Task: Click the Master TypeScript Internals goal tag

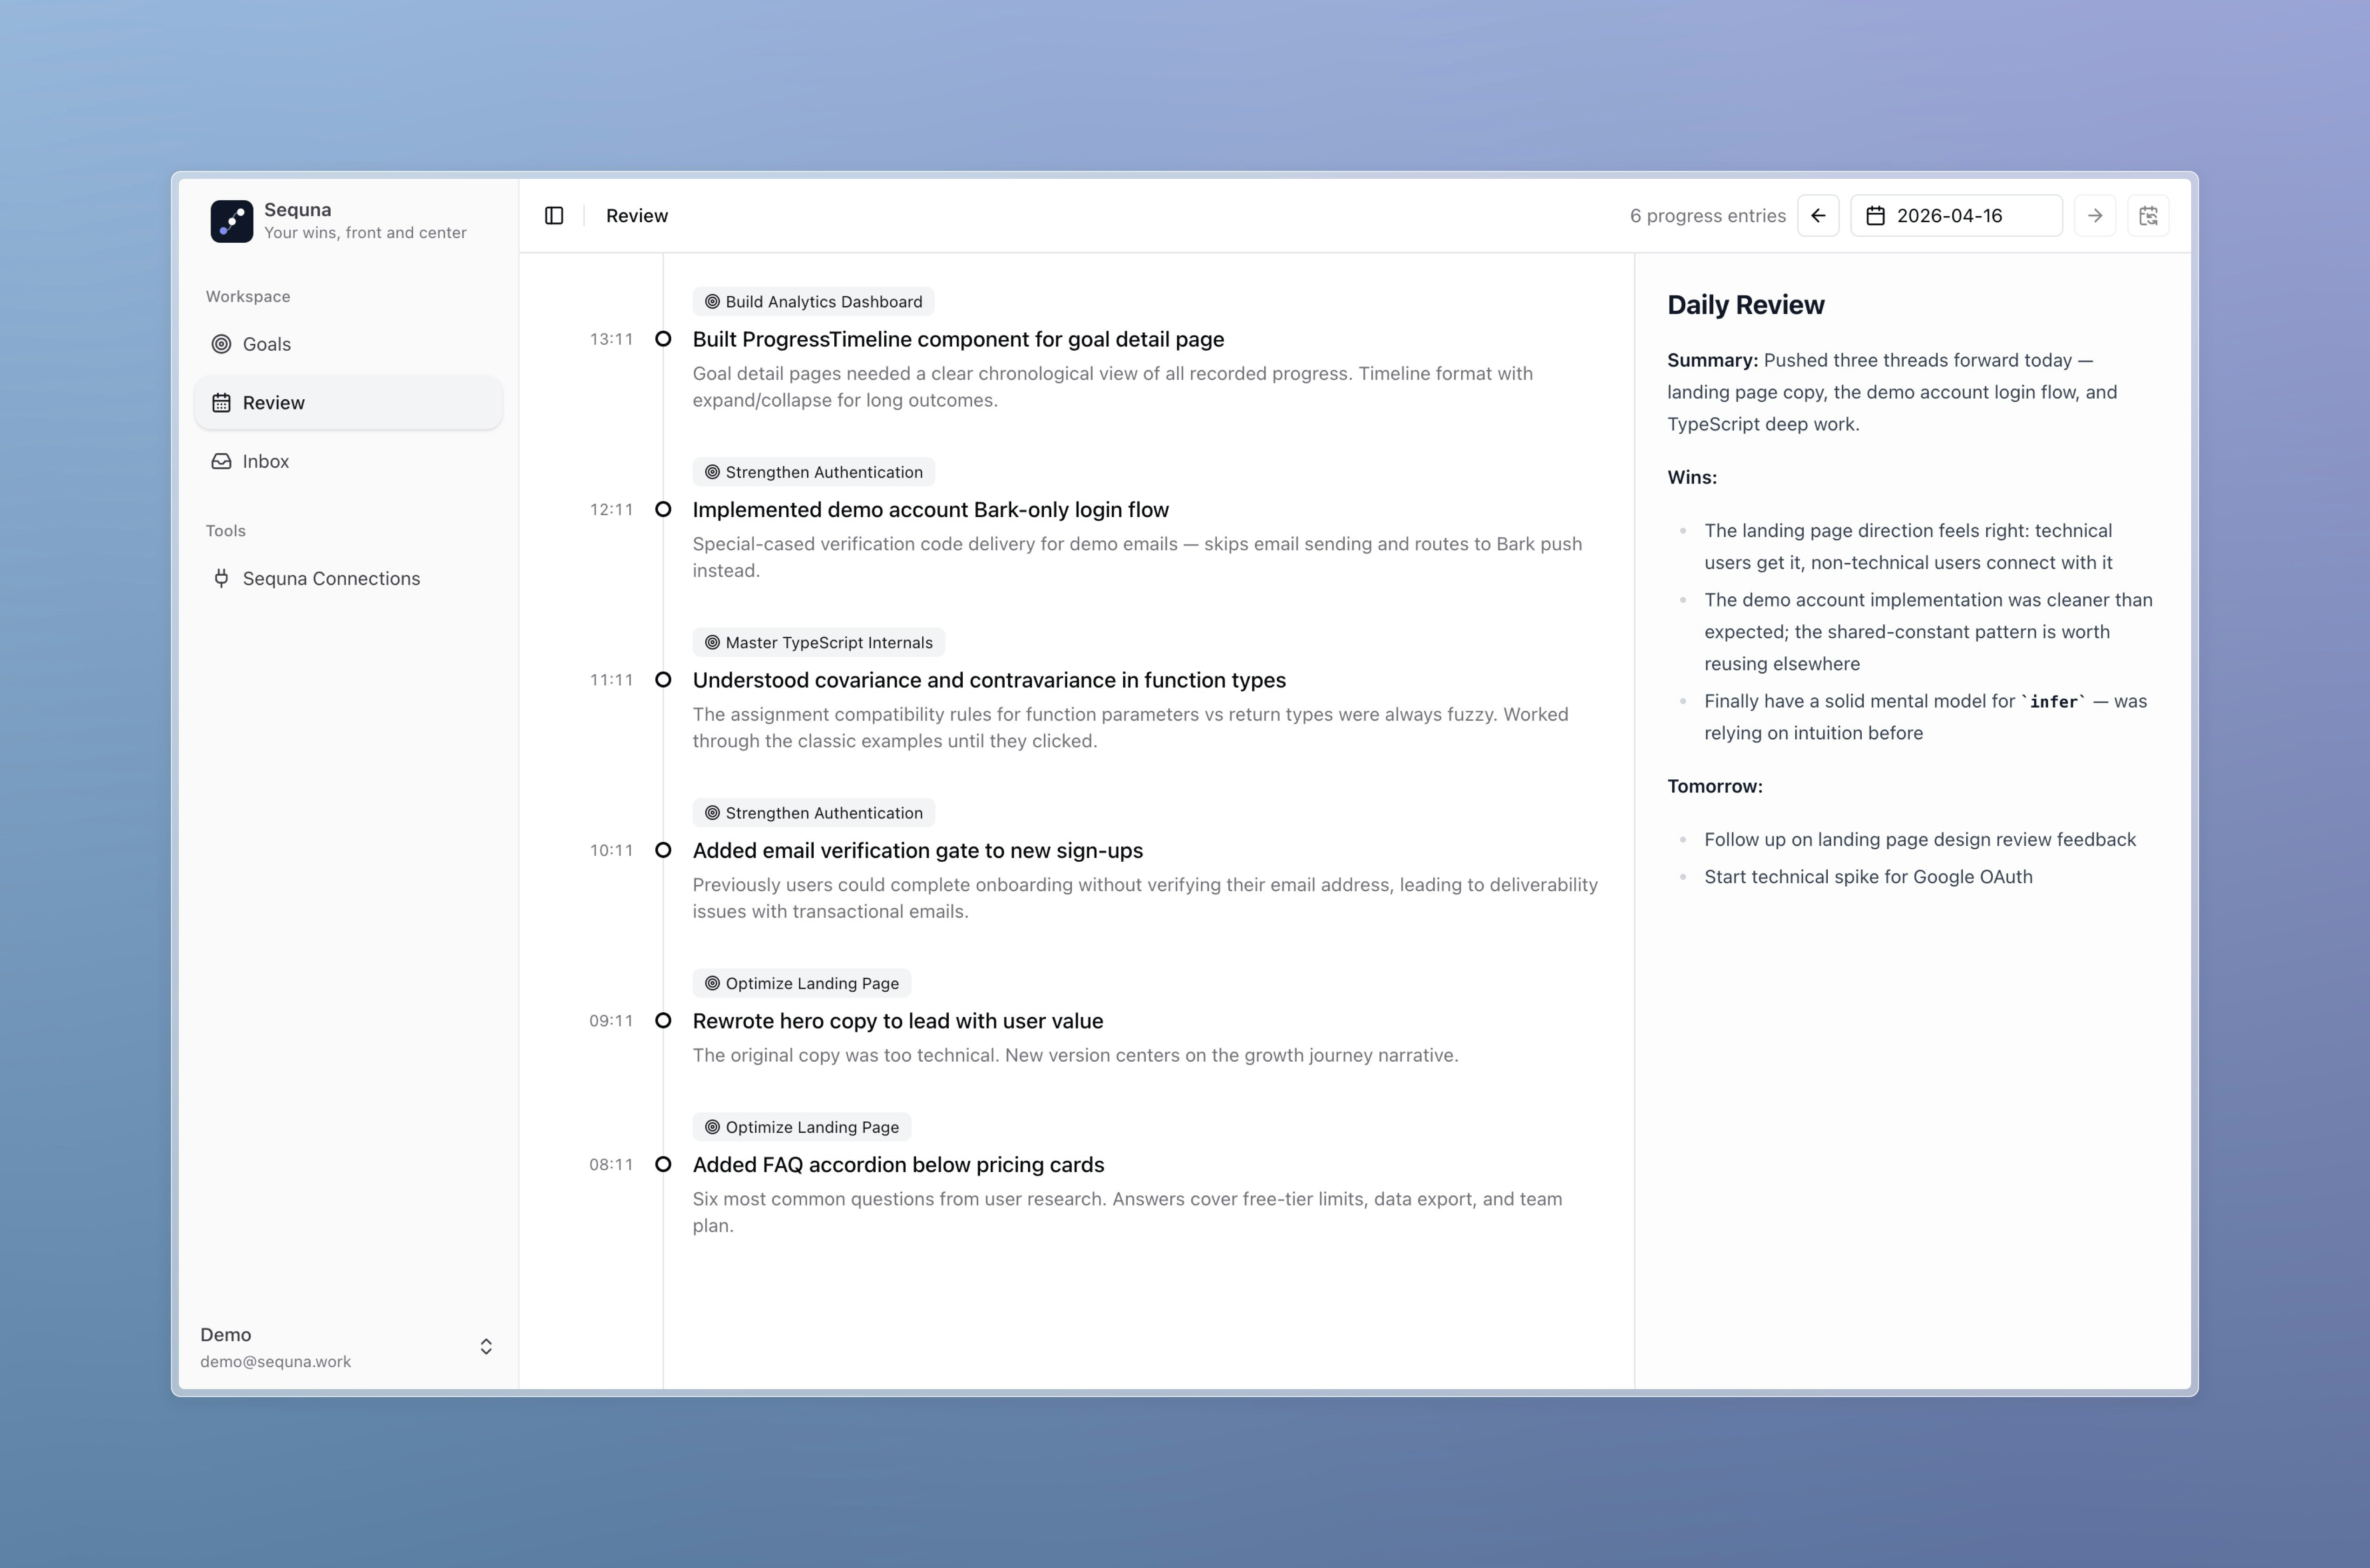Action: point(818,643)
